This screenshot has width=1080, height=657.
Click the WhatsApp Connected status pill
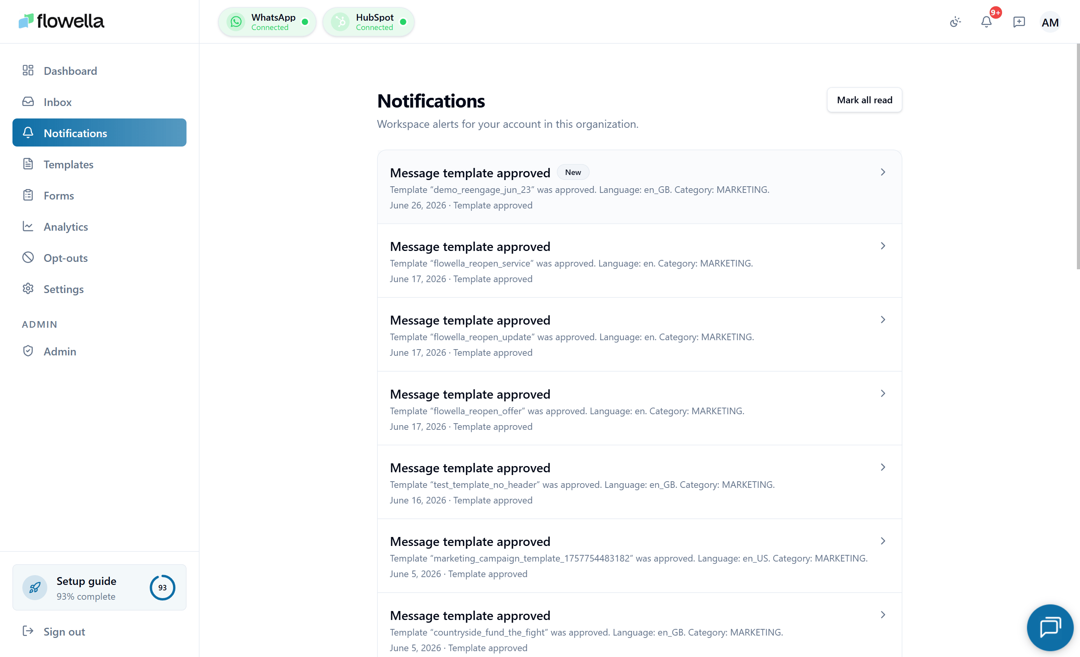(x=267, y=22)
